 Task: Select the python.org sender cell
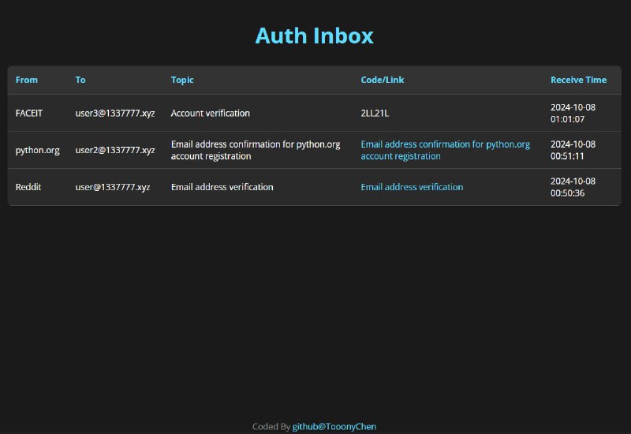37,150
